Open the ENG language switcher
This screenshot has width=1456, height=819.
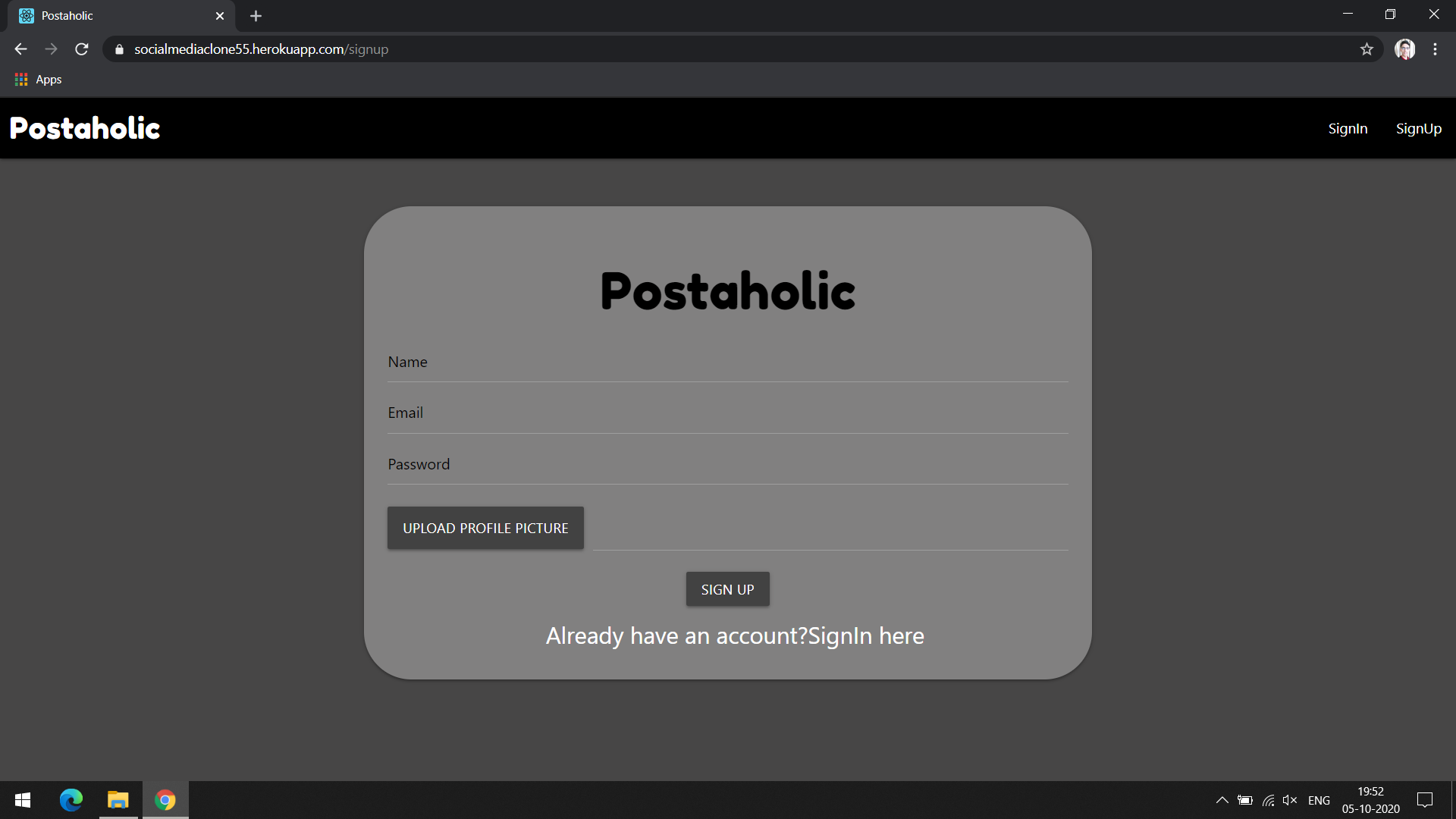click(x=1319, y=800)
